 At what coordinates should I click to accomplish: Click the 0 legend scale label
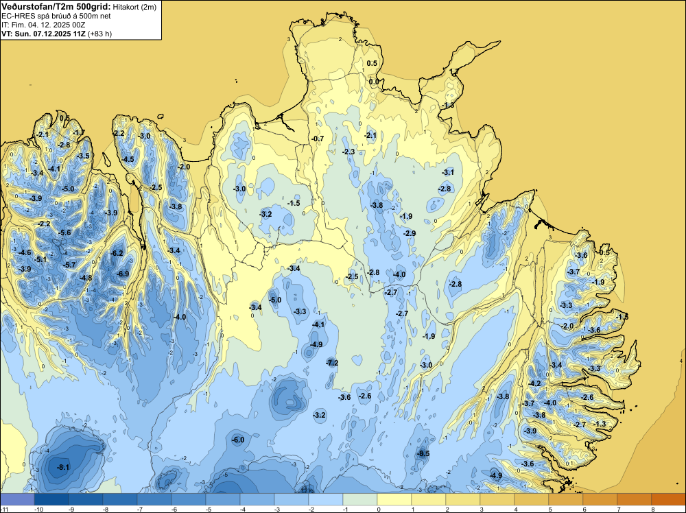pyautogui.click(x=378, y=510)
